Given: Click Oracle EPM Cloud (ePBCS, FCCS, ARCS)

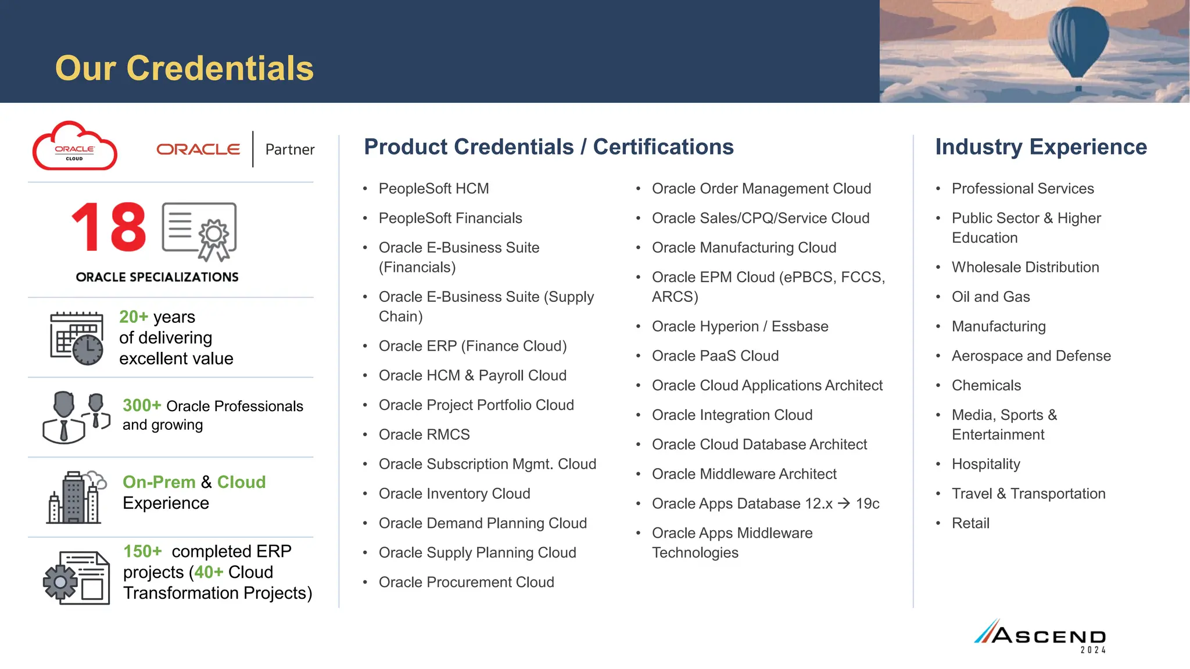Looking at the screenshot, I should pyautogui.click(x=768, y=287).
